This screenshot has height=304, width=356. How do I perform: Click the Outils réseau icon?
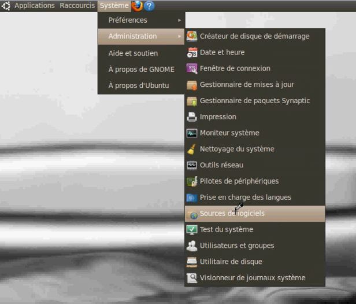tap(192, 165)
